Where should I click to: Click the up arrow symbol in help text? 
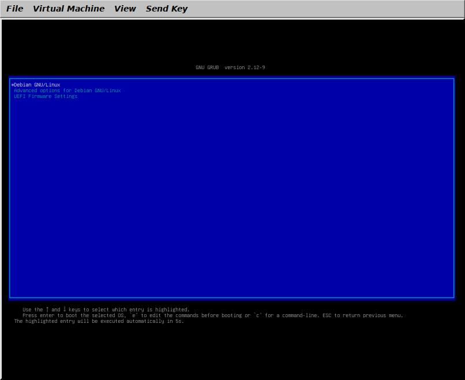point(47,310)
